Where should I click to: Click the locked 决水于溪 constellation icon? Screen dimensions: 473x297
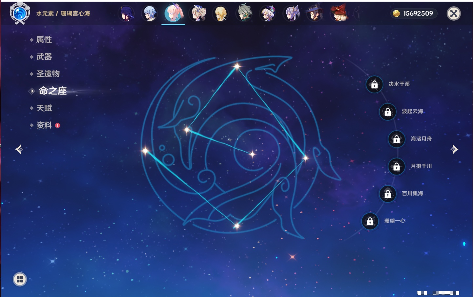(374, 85)
